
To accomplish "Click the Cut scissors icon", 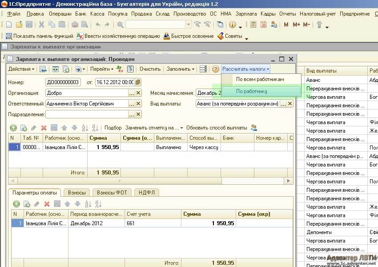I will (x=41, y=24).
